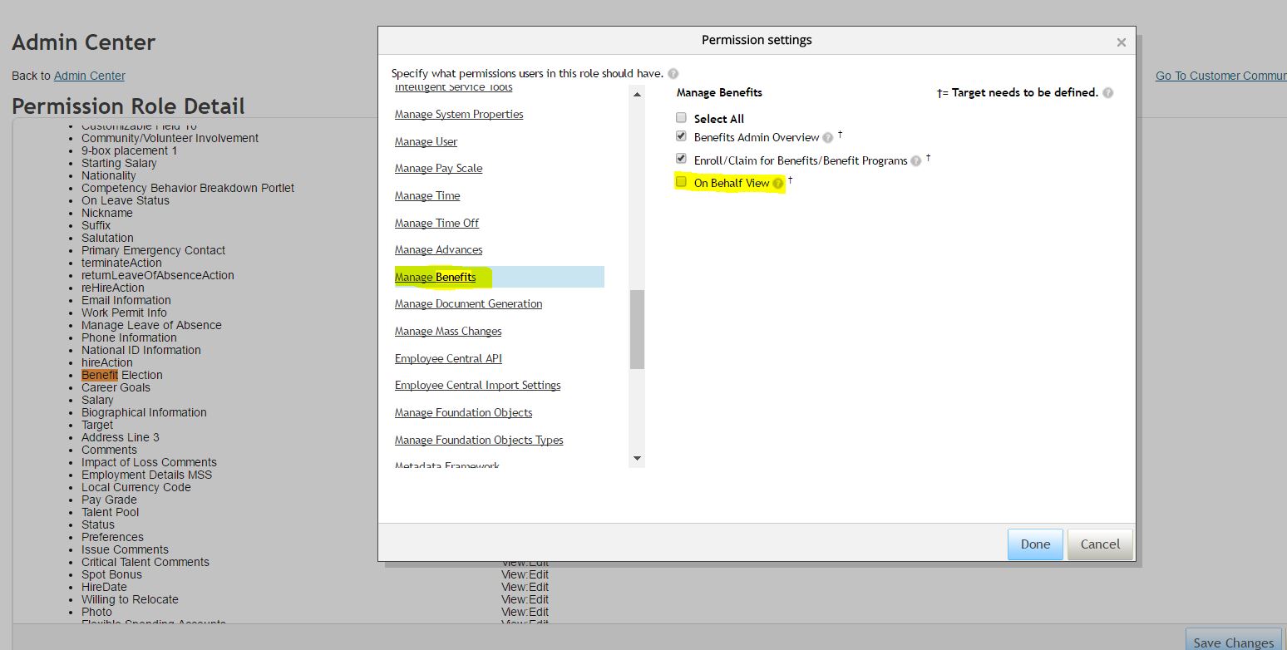Viewport: 1287px width, 650px height.
Task: Click the Cancel button
Action: click(x=1100, y=544)
